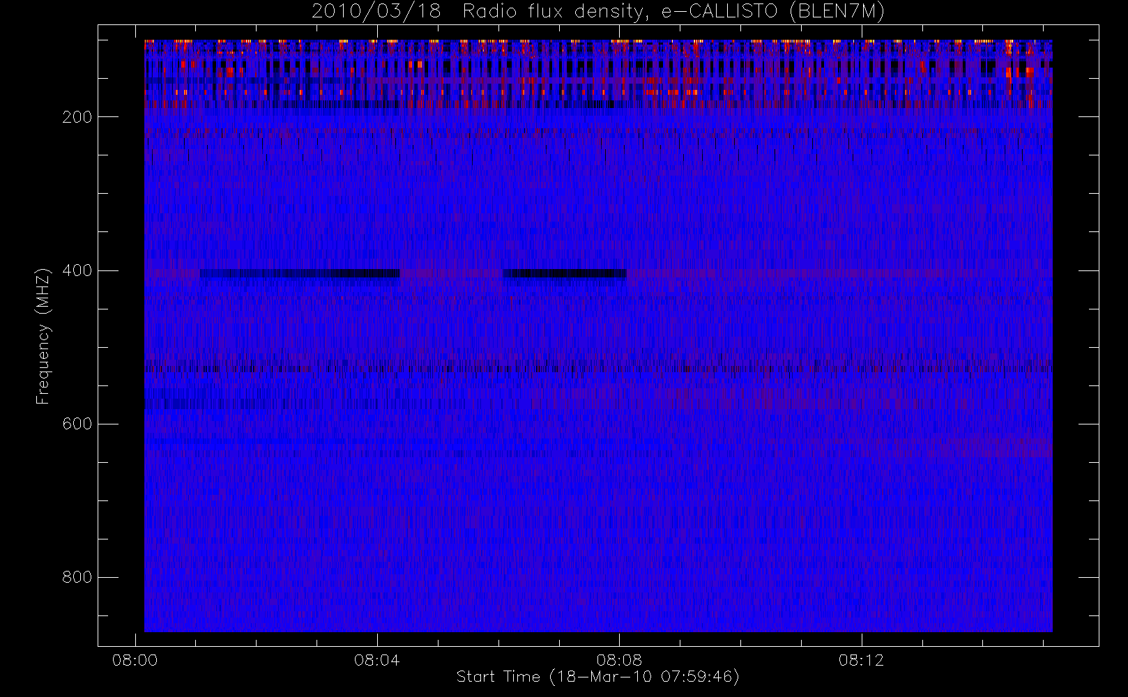The image size is (1128, 697).
Task: Click the '08:04' time axis label
Action: pos(377,660)
